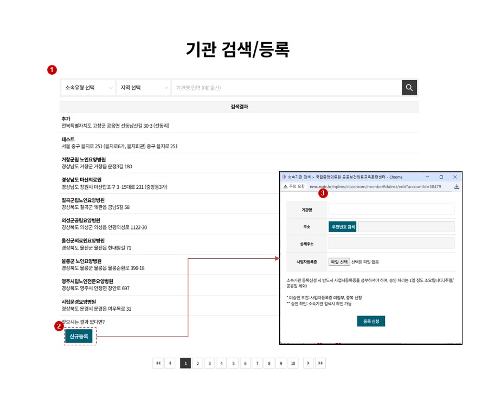This screenshot has height=400, width=488.
Task: Click the download icon in popup address bar
Action: coord(457,186)
